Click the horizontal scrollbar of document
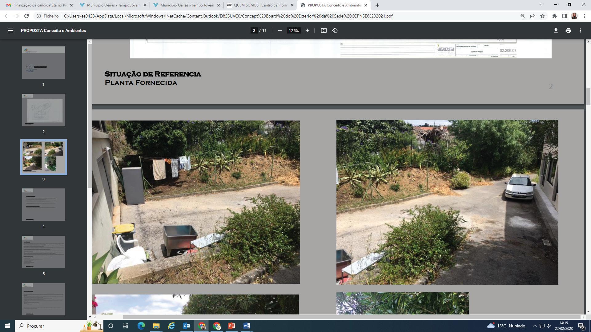This screenshot has height=332, width=591. click(x=352, y=317)
